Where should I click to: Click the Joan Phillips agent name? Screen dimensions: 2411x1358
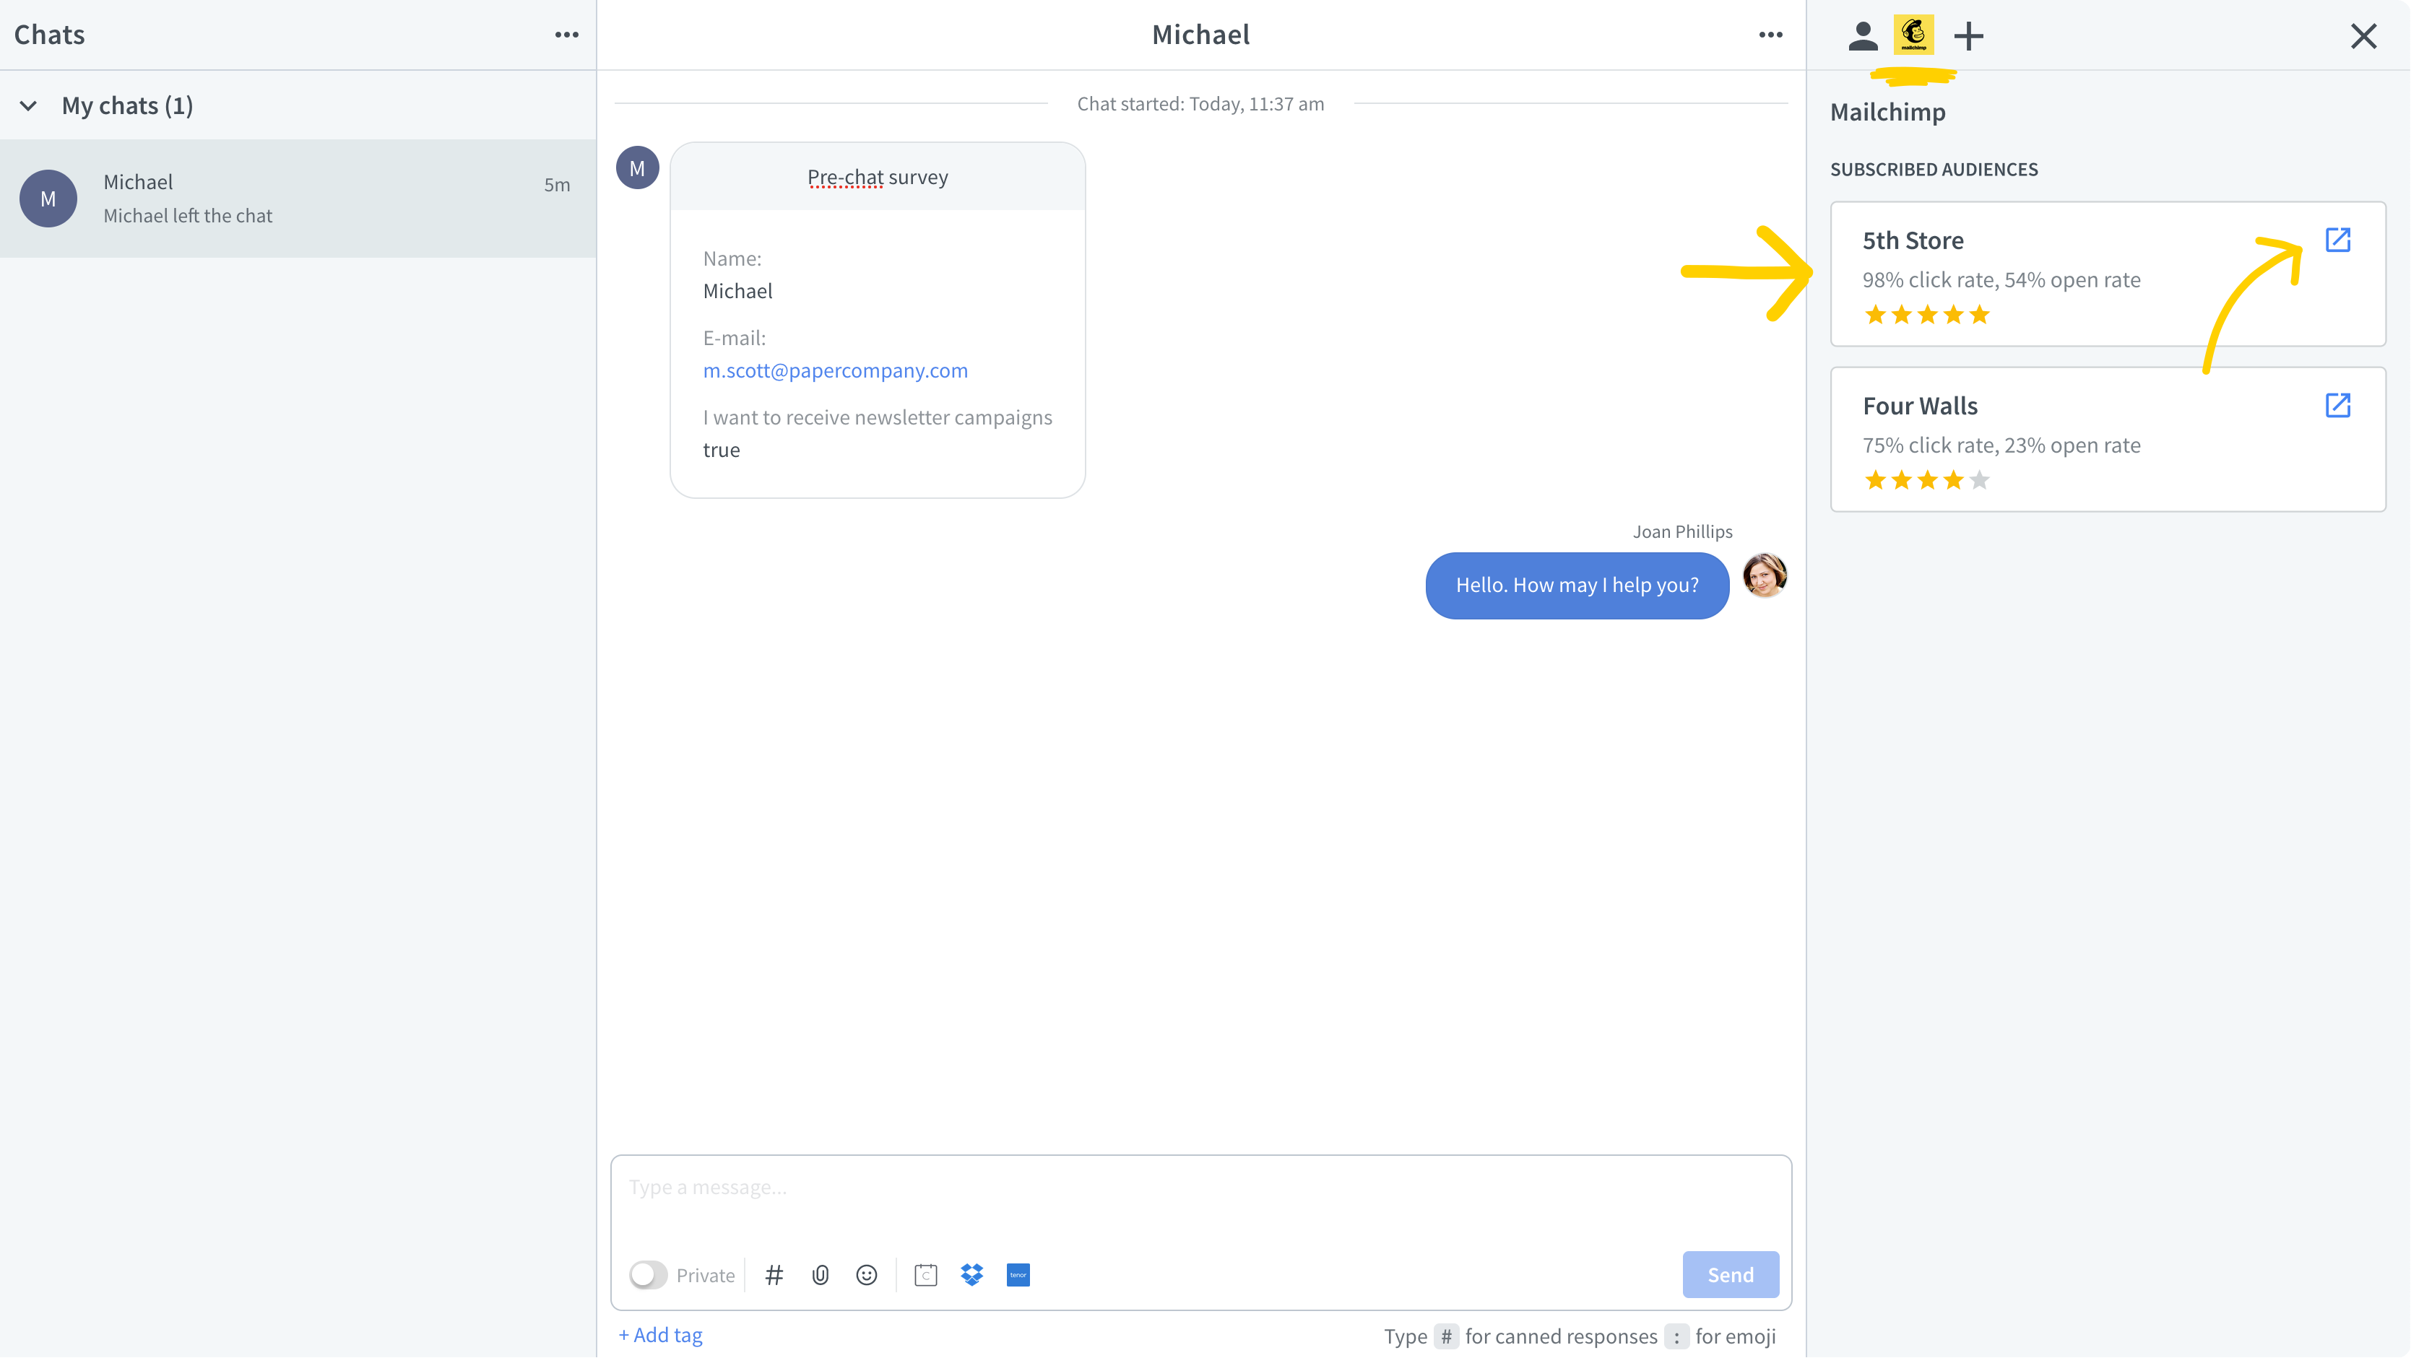pos(1682,531)
